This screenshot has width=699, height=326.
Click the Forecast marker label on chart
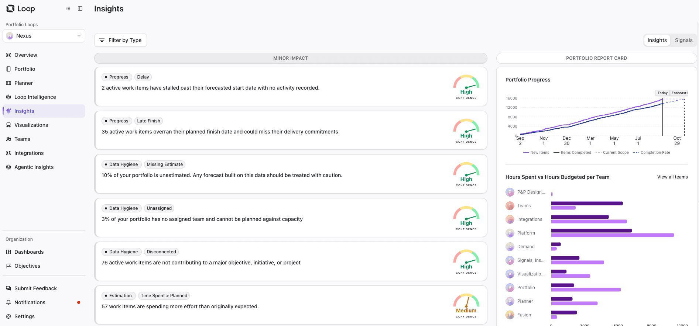click(679, 93)
